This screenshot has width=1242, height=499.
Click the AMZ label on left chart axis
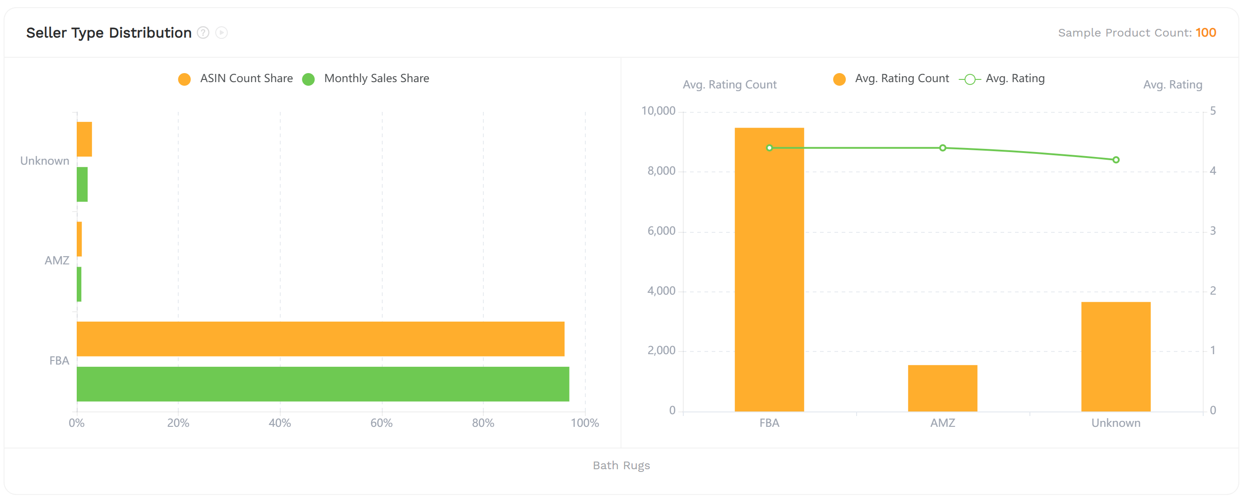tap(57, 261)
